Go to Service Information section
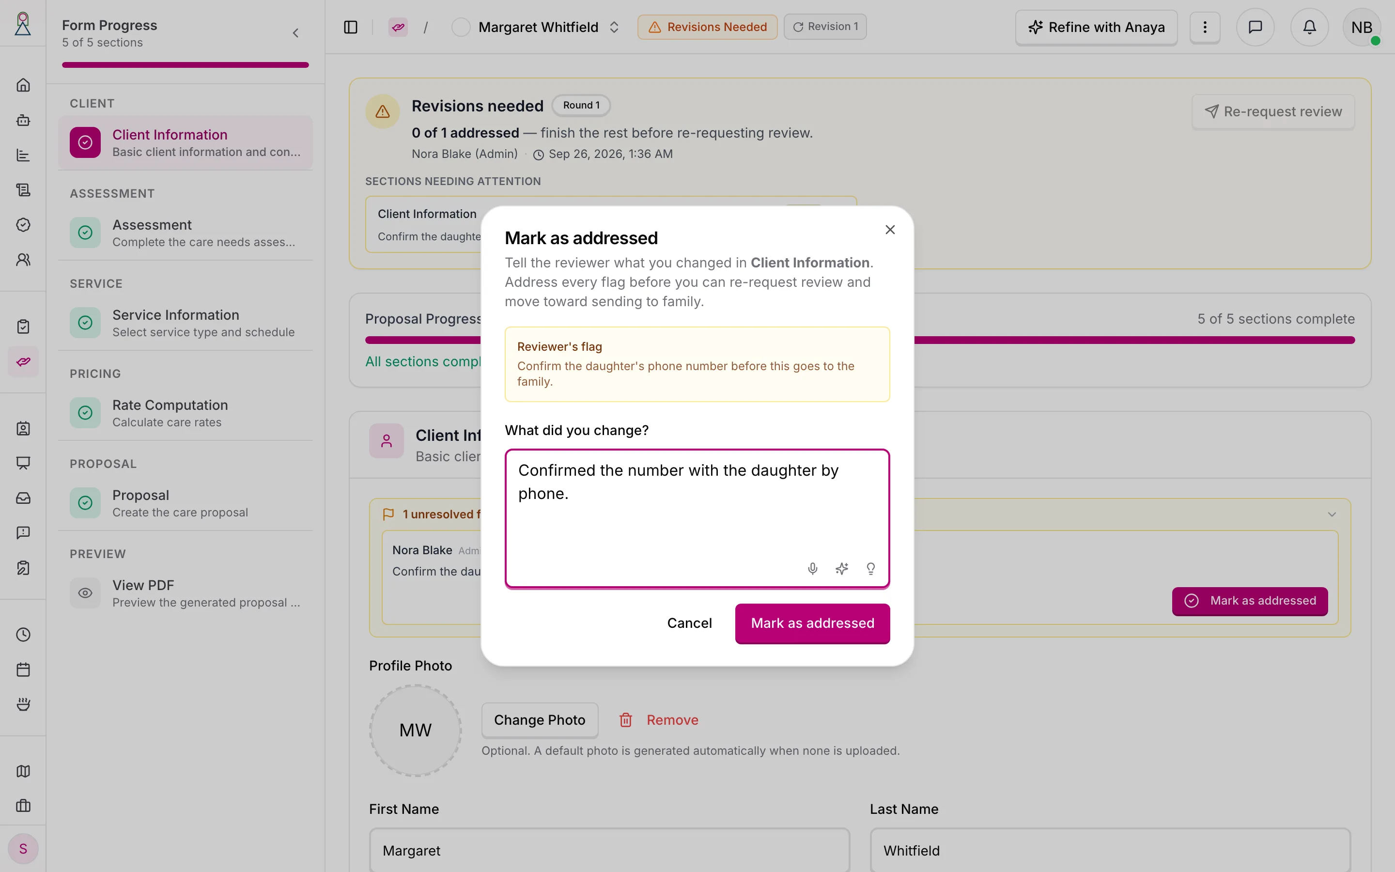Screen dimensions: 1395x872 pos(186,322)
